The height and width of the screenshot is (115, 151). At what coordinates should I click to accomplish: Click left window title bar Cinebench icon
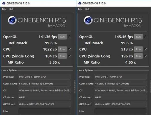(3, 3)
